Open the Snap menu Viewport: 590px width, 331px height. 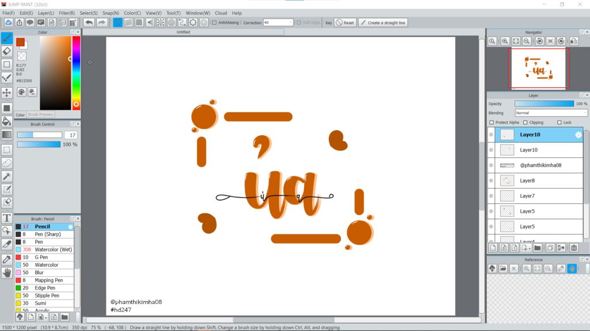click(x=111, y=13)
